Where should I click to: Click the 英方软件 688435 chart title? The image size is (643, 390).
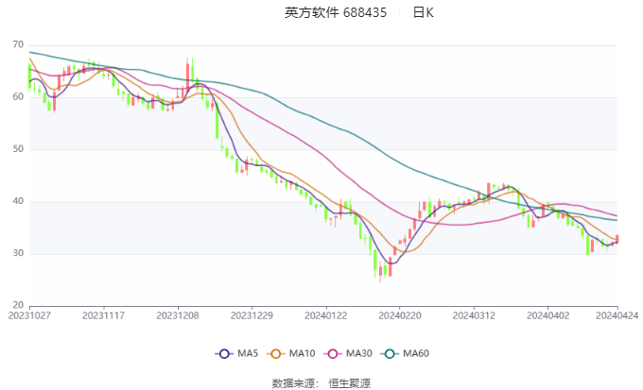click(336, 12)
